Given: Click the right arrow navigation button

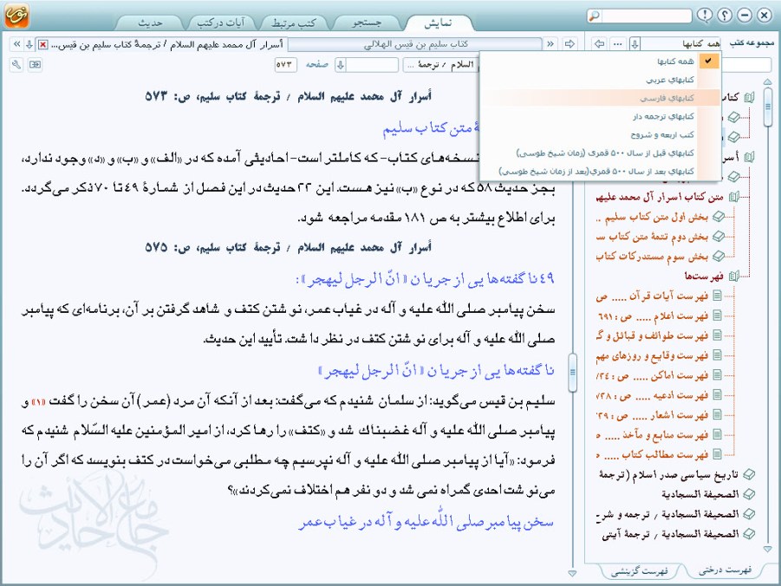Looking at the screenshot, I should tap(569, 44).
